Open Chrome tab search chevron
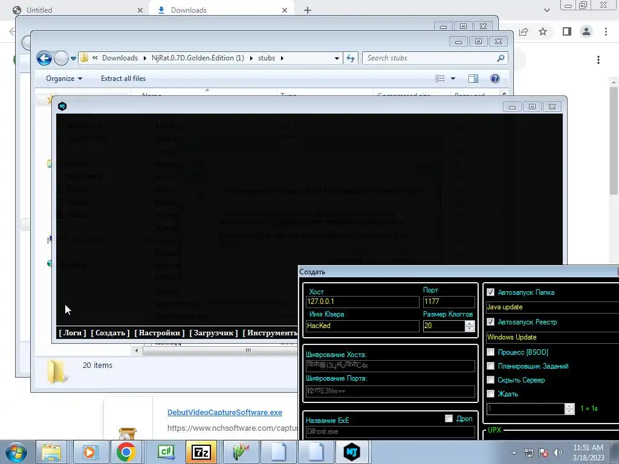 point(546,10)
